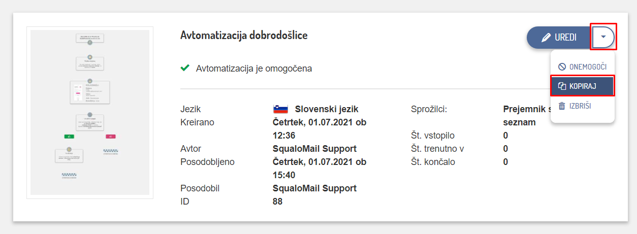Click the green enabled checkmark icon
637x234 pixels.
[185, 68]
